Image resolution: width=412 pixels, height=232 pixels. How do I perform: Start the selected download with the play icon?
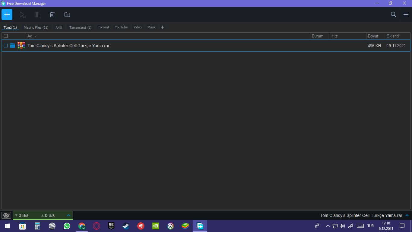click(x=22, y=14)
